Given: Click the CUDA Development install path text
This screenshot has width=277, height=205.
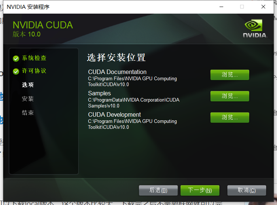Looking at the screenshot, I should pos(132,124).
